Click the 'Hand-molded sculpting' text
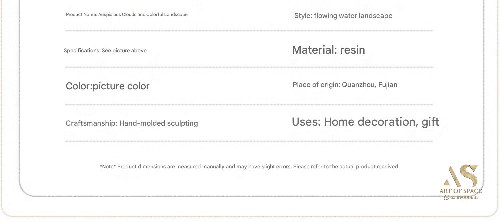The height and width of the screenshot is (222, 500). pyautogui.click(x=159, y=123)
